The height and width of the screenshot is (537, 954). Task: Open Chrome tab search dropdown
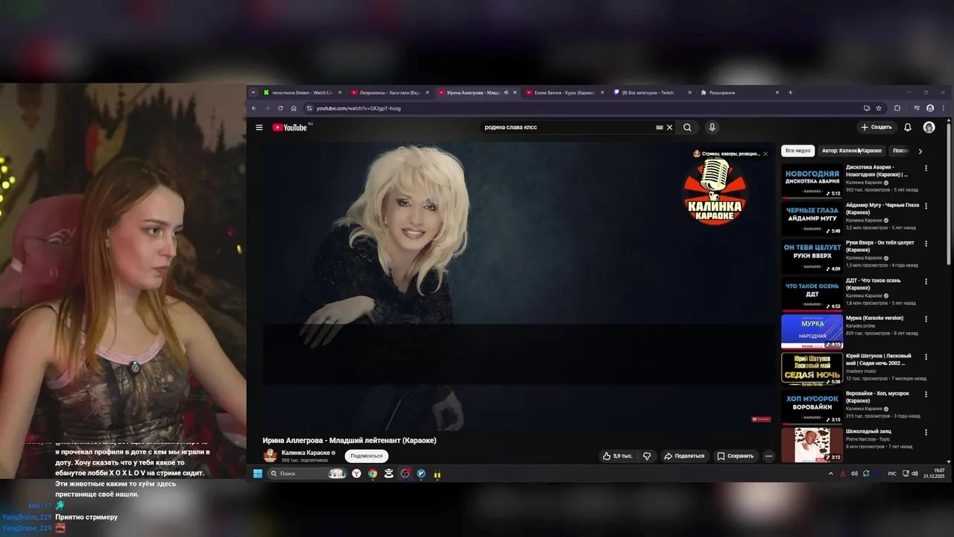(253, 92)
